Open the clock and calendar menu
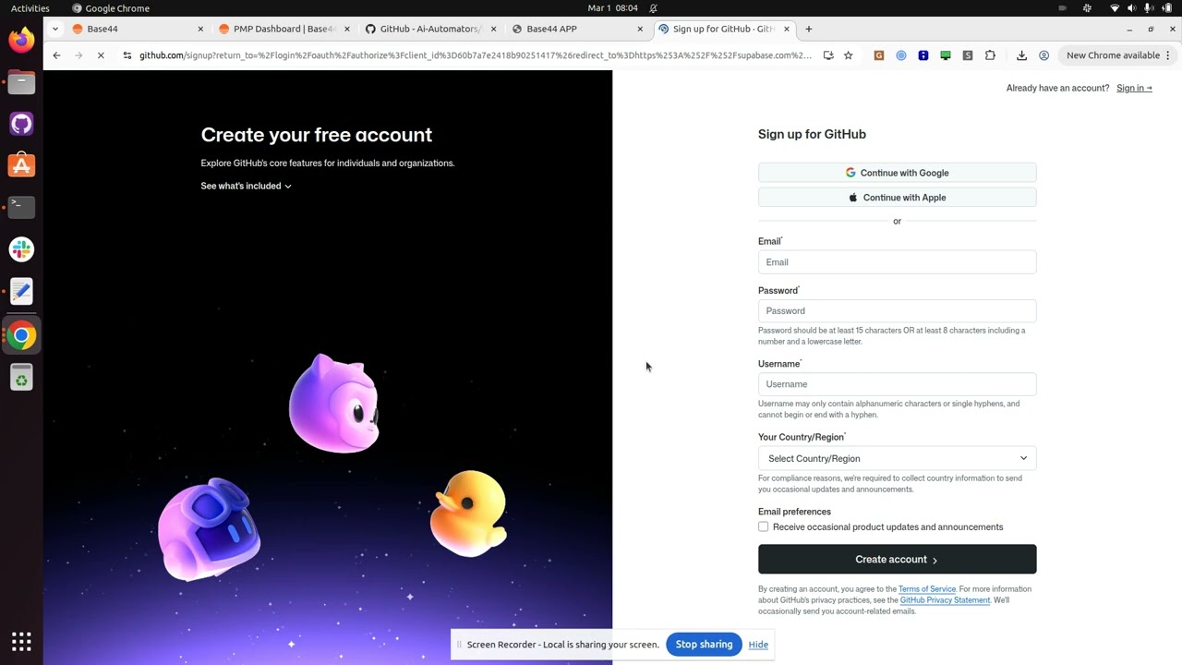The image size is (1182, 665). [x=613, y=8]
